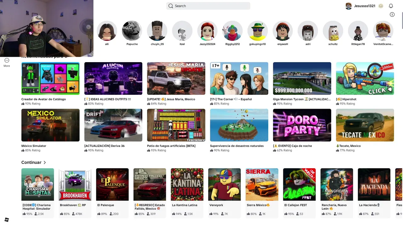Screen dimensions: 403x226
Task: Select the Brookhaven RP game card
Action: [x=75, y=192]
